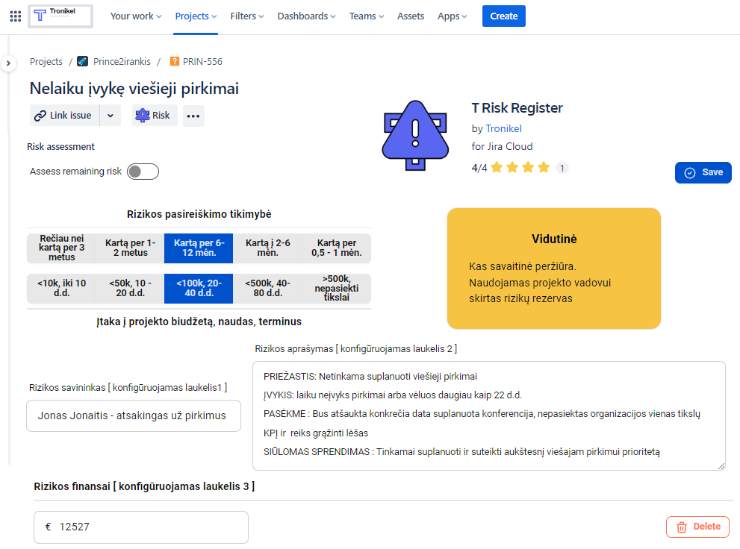Select probability 'Kartą per 1-2 metus'
Viewport: 740px width, 549px height.
tap(130, 248)
